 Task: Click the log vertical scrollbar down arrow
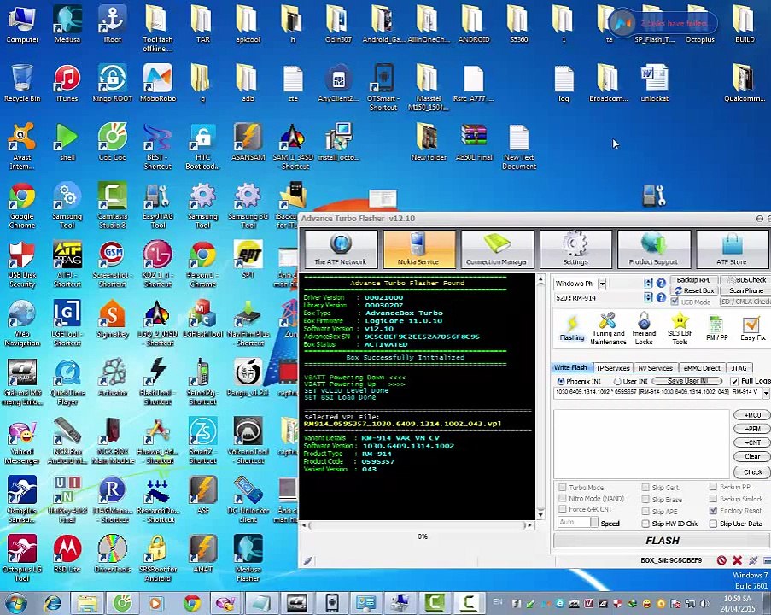(540, 515)
